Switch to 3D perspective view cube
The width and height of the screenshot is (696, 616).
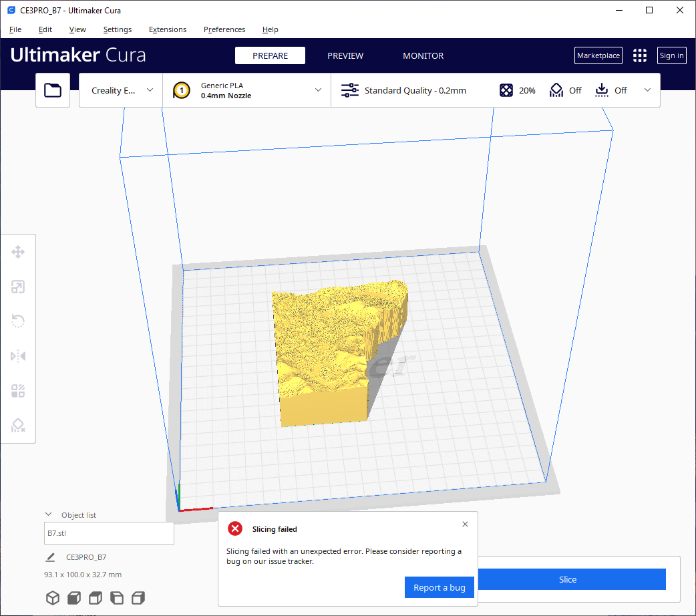(53, 598)
